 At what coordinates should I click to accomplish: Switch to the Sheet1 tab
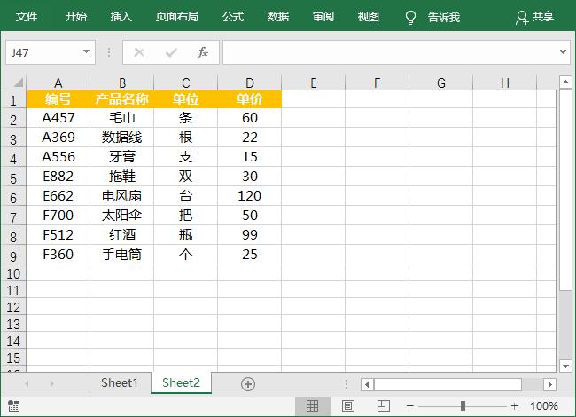[x=120, y=382]
